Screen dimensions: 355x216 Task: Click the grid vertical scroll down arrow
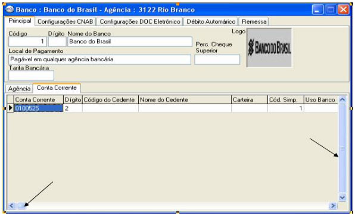pos(342,198)
